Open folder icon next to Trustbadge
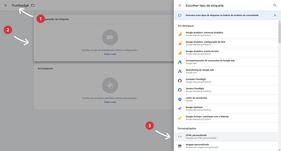Viewport: 281px width, 151px height. pyautogui.click(x=33, y=6)
